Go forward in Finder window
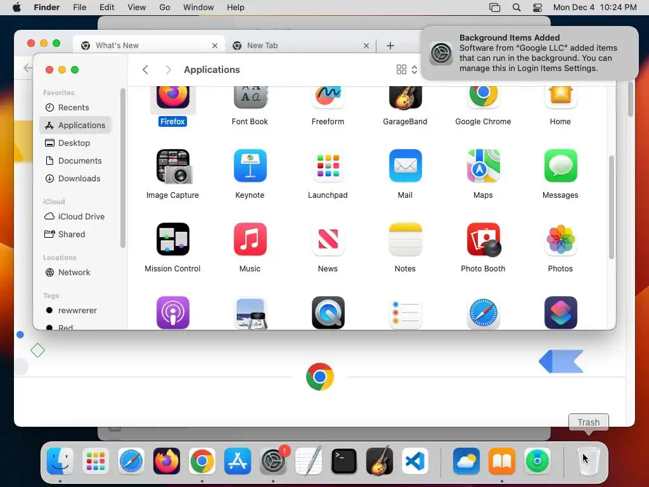Viewport: 649px width, 487px height. tap(168, 70)
